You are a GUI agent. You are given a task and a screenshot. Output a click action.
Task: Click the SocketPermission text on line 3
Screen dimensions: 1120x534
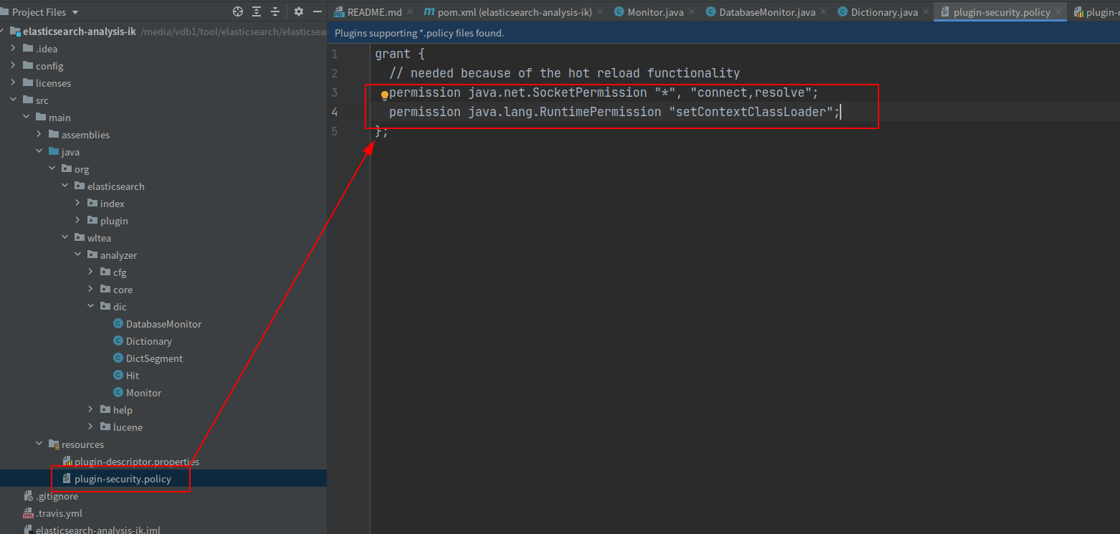tap(590, 92)
